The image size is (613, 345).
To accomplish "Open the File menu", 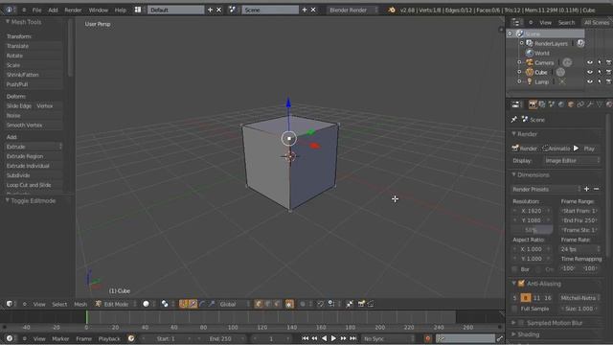I will (36, 10).
